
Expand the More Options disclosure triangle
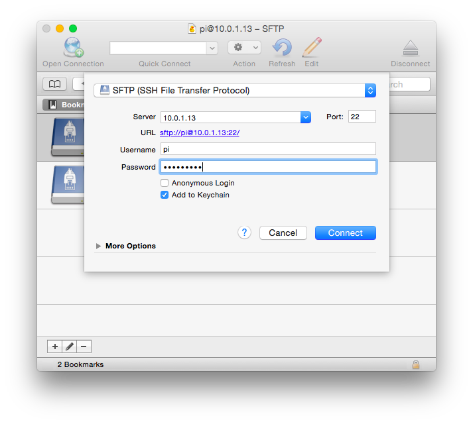click(98, 246)
